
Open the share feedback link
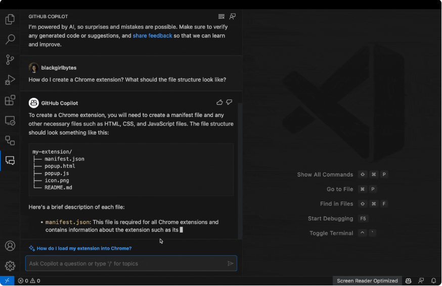tap(152, 36)
